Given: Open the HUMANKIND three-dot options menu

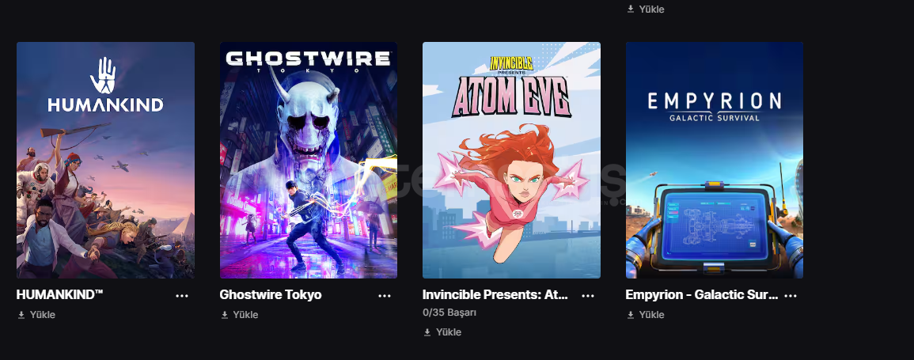Looking at the screenshot, I should pyautogui.click(x=182, y=296).
